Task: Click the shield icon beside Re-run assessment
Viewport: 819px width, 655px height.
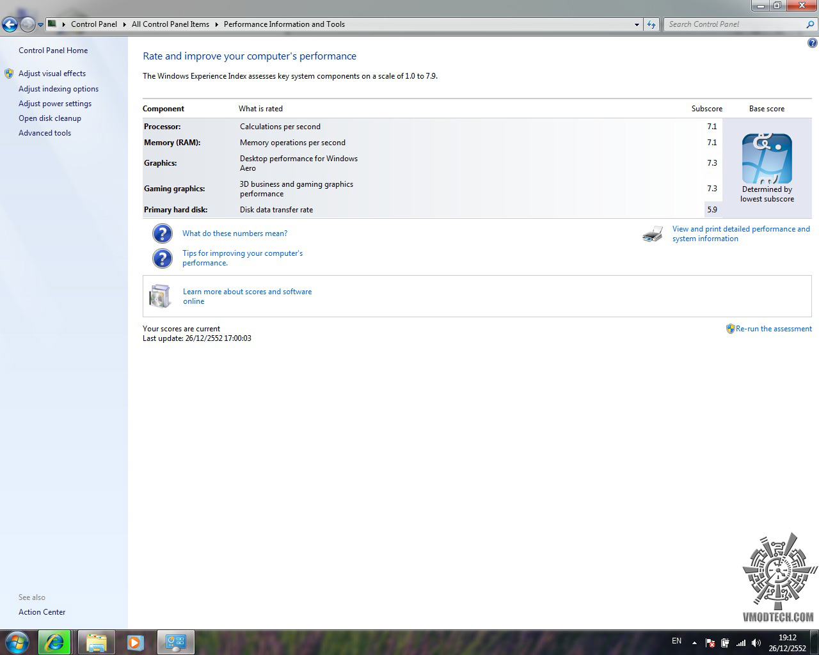Action: [x=730, y=329]
